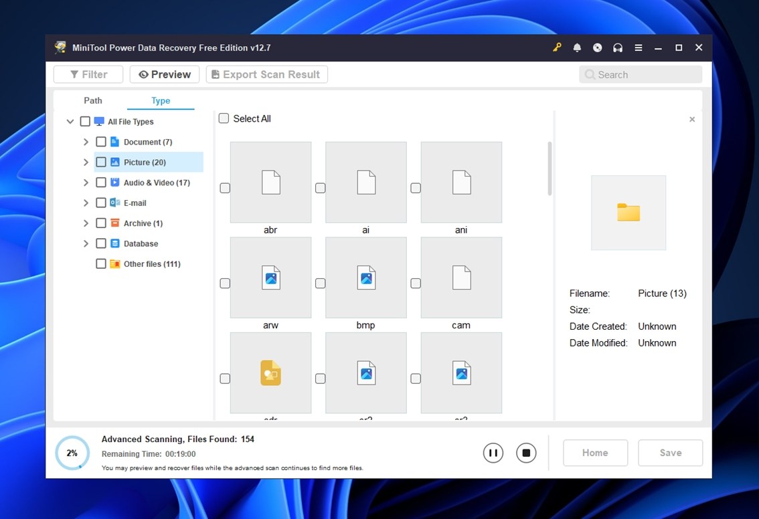This screenshot has width=759, height=519.
Task: Click the key icon for registration
Action: tap(557, 48)
